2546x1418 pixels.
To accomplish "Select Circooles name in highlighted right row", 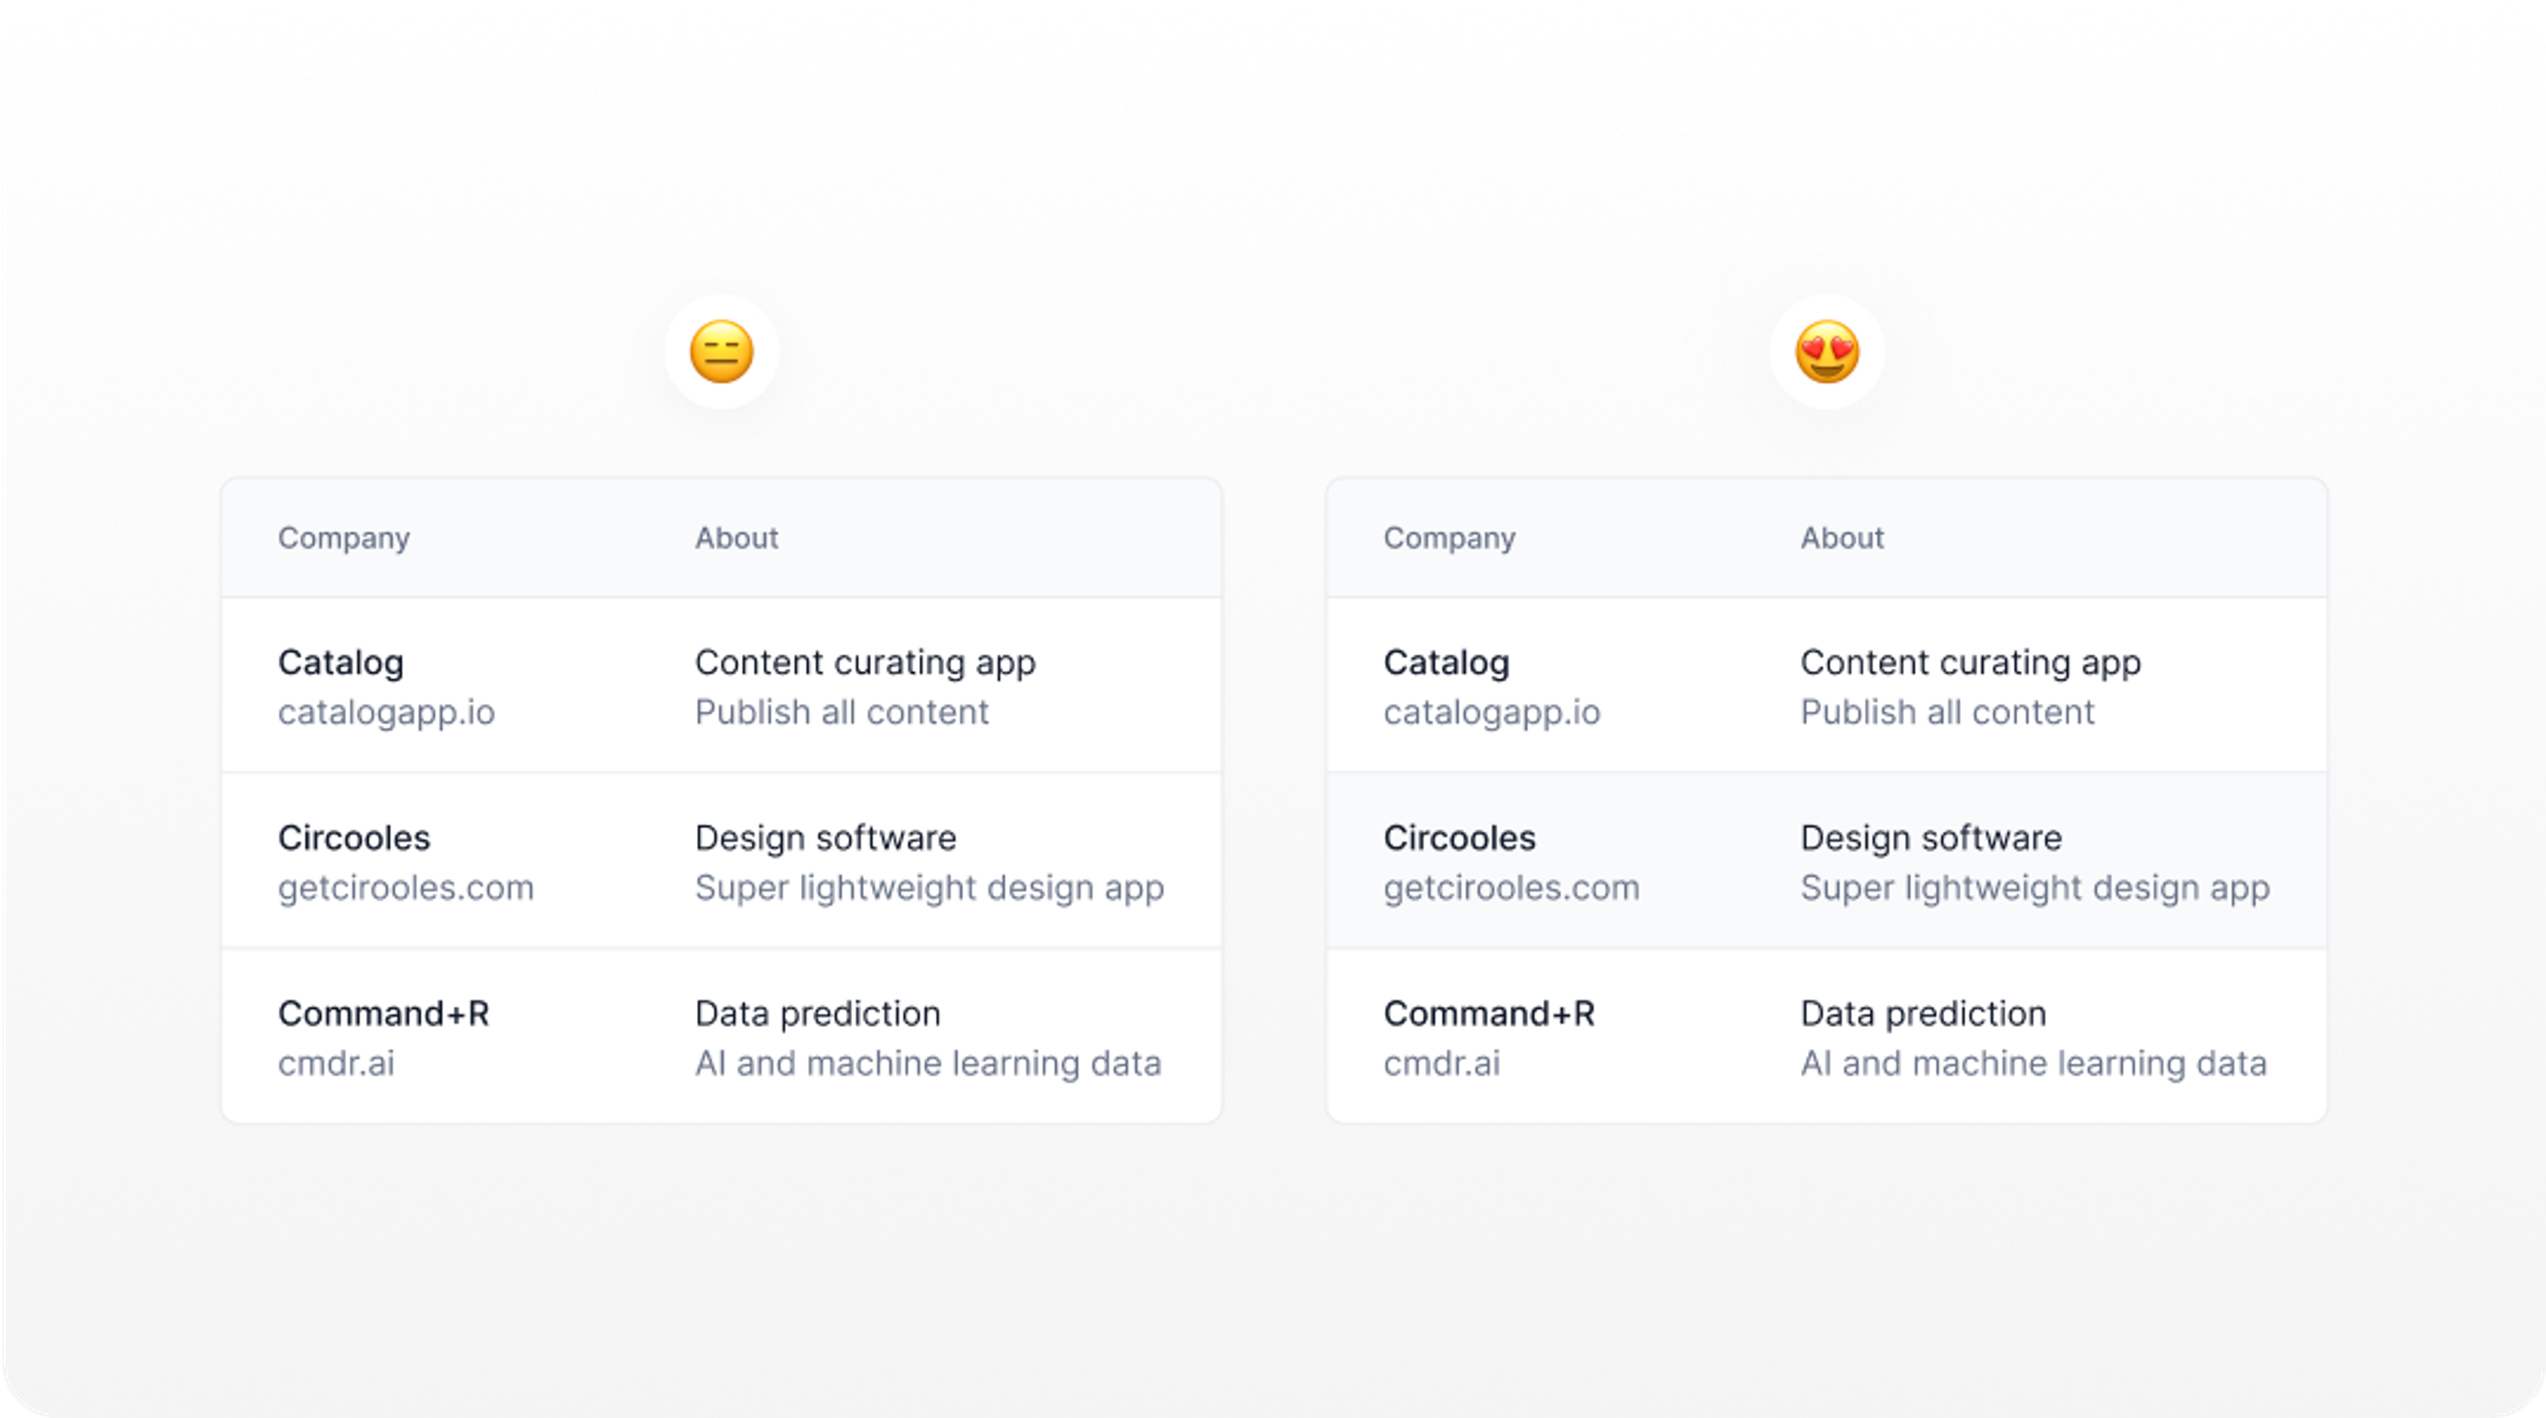I will pyautogui.click(x=1460, y=838).
